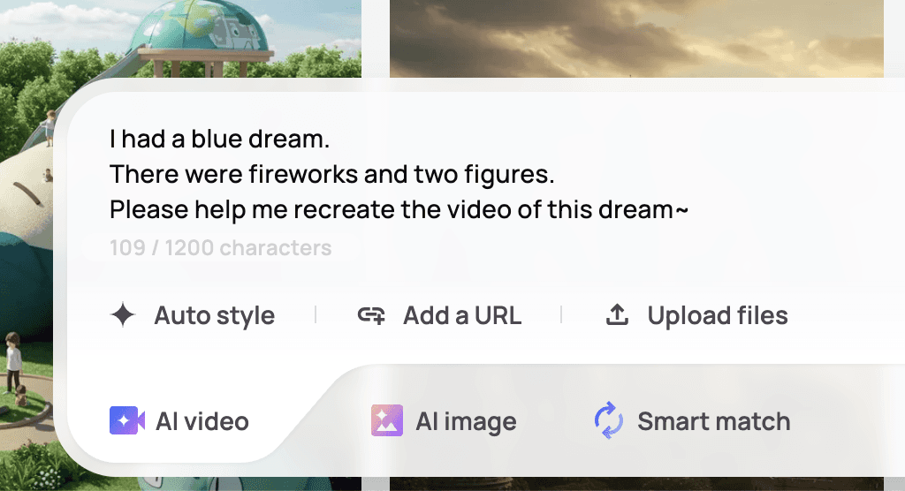This screenshot has width=905, height=491.
Task: Click the line 'I had a blue dream.'
Action: 220,139
